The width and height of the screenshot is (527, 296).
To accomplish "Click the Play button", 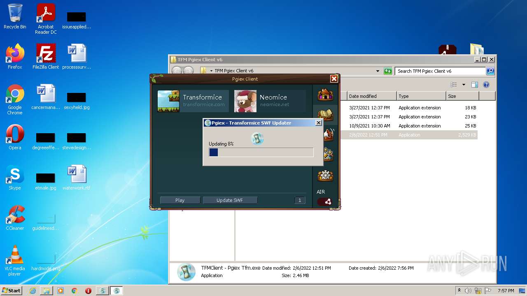I will pyautogui.click(x=180, y=200).
